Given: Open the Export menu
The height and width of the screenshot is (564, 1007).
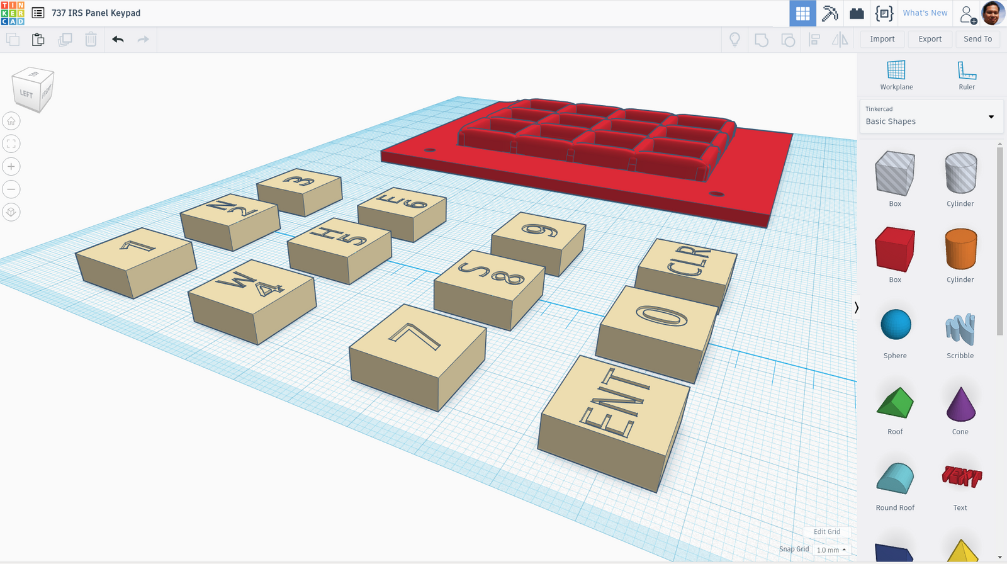Looking at the screenshot, I should (x=930, y=39).
